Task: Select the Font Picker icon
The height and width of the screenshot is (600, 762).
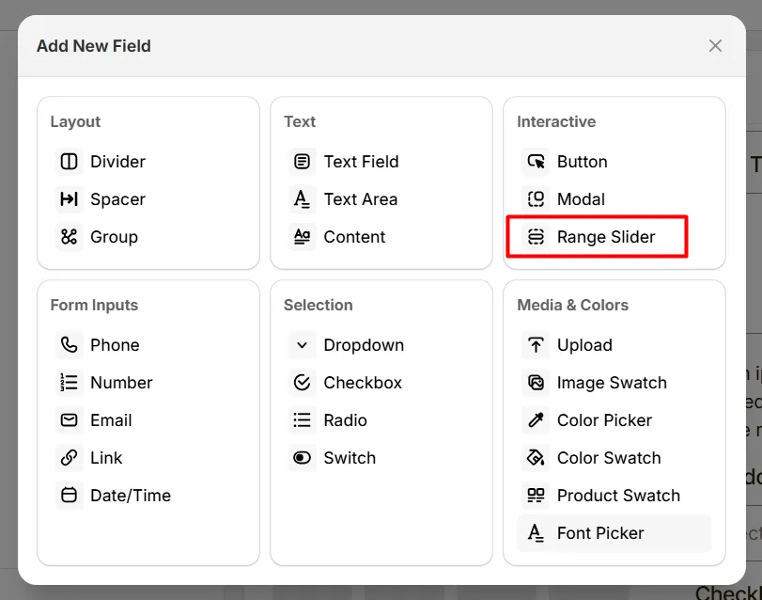Action: point(536,533)
